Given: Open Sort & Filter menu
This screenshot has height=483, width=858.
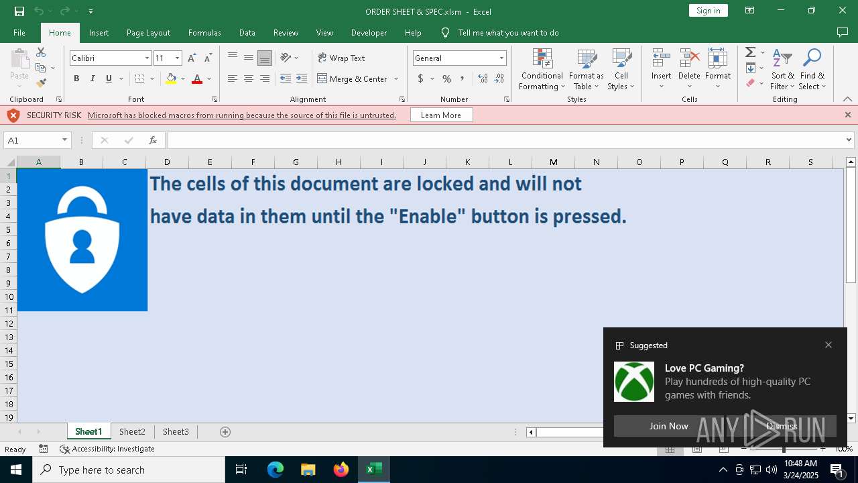Looking at the screenshot, I should coord(782,69).
